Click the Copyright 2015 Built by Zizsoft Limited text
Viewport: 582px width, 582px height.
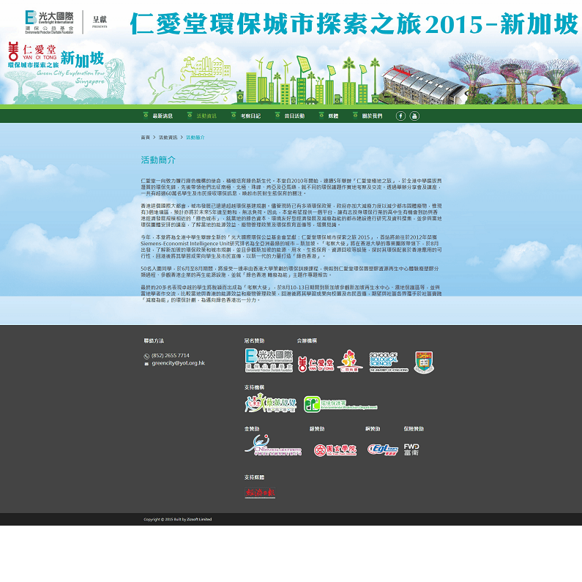pos(178,519)
